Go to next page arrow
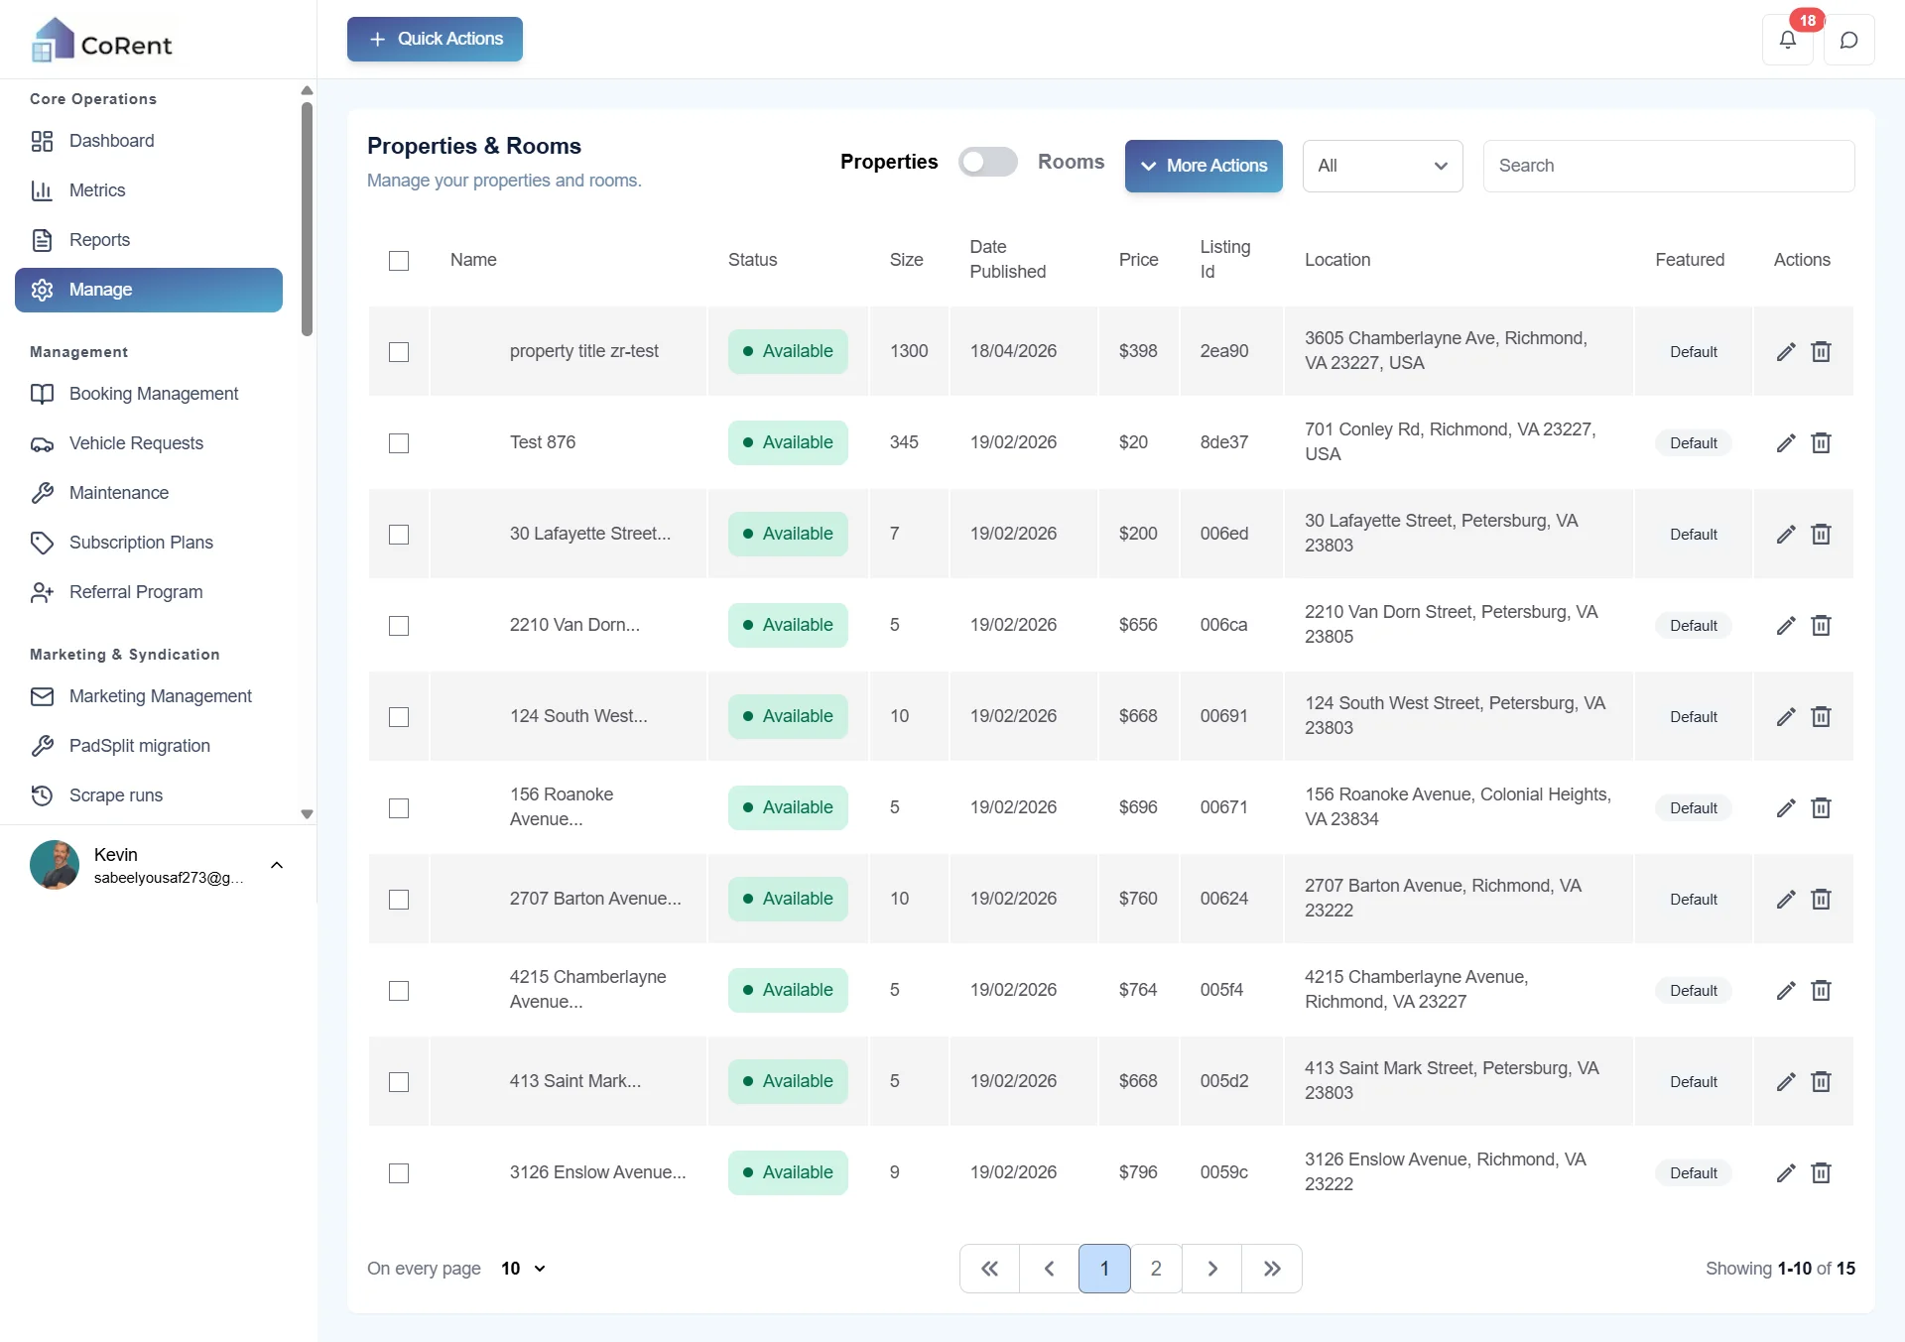The height and width of the screenshot is (1342, 1905). pyautogui.click(x=1211, y=1269)
